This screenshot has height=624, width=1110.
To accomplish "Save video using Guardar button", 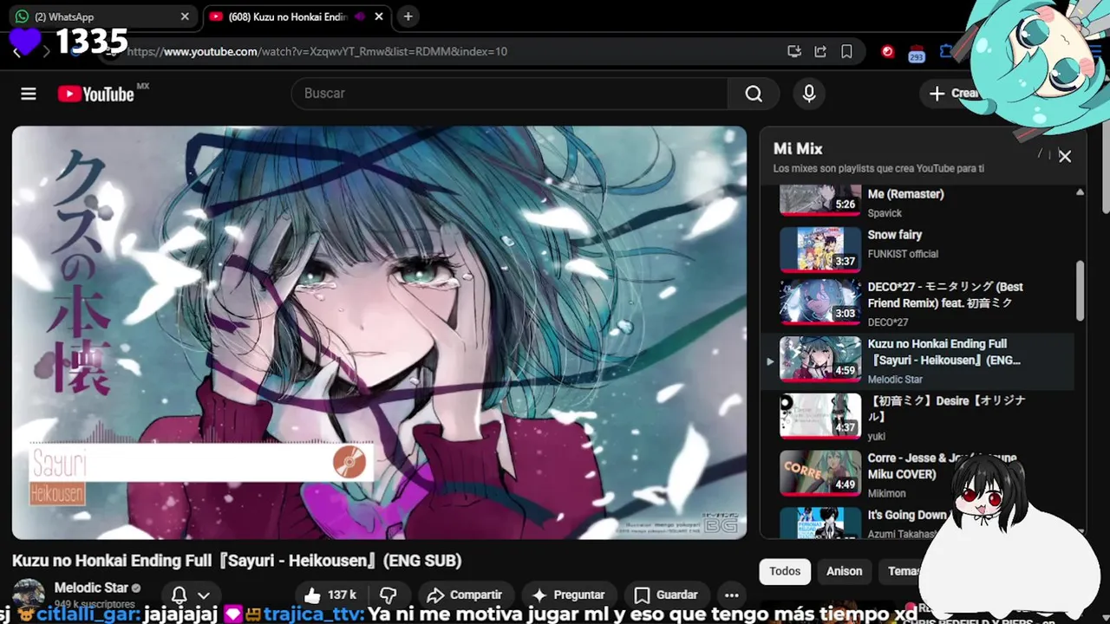I will pyautogui.click(x=666, y=595).
